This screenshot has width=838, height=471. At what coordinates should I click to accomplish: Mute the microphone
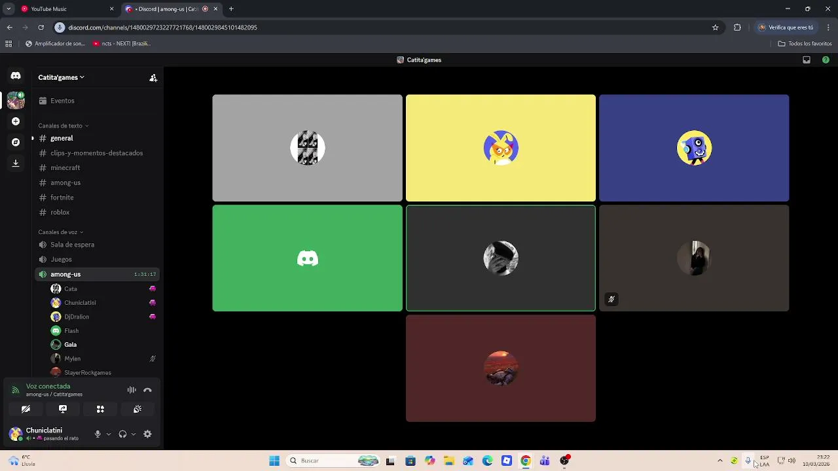coord(98,434)
